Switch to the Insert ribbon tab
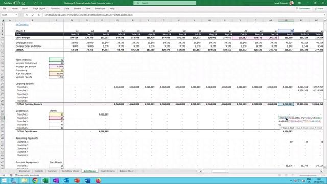The image size is (327, 184). point(25,9)
